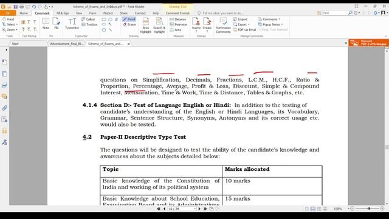Viewport: 389px width, 219px height.
Task: Switch to the Advertisement_Final document tab
Action: click(x=66, y=44)
